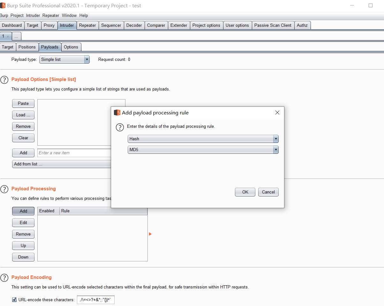Screen dimensions: 384x306
Task: Open the Project menu
Action: pos(17,15)
